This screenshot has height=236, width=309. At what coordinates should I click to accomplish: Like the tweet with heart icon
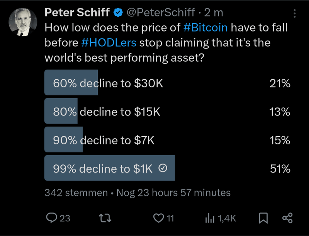(x=158, y=218)
